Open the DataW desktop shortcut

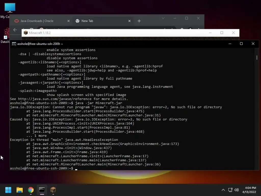(x=5, y=35)
